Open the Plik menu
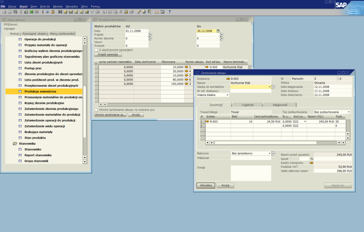Image resolution: width=364 pixels, height=232 pixels. [x=3, y=6]
